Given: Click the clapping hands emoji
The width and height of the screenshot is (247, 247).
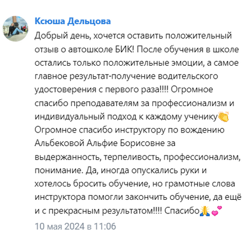Looking at the screenshot, I should [x=223, y=117].
